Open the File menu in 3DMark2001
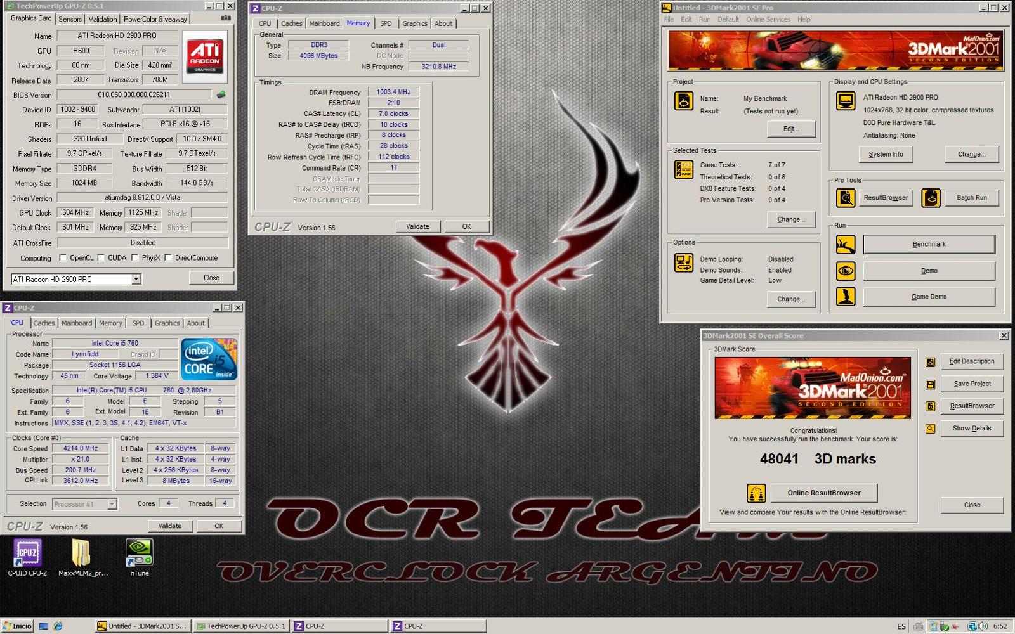Viewport: 1015px width, 634px height. click(669, 20)
